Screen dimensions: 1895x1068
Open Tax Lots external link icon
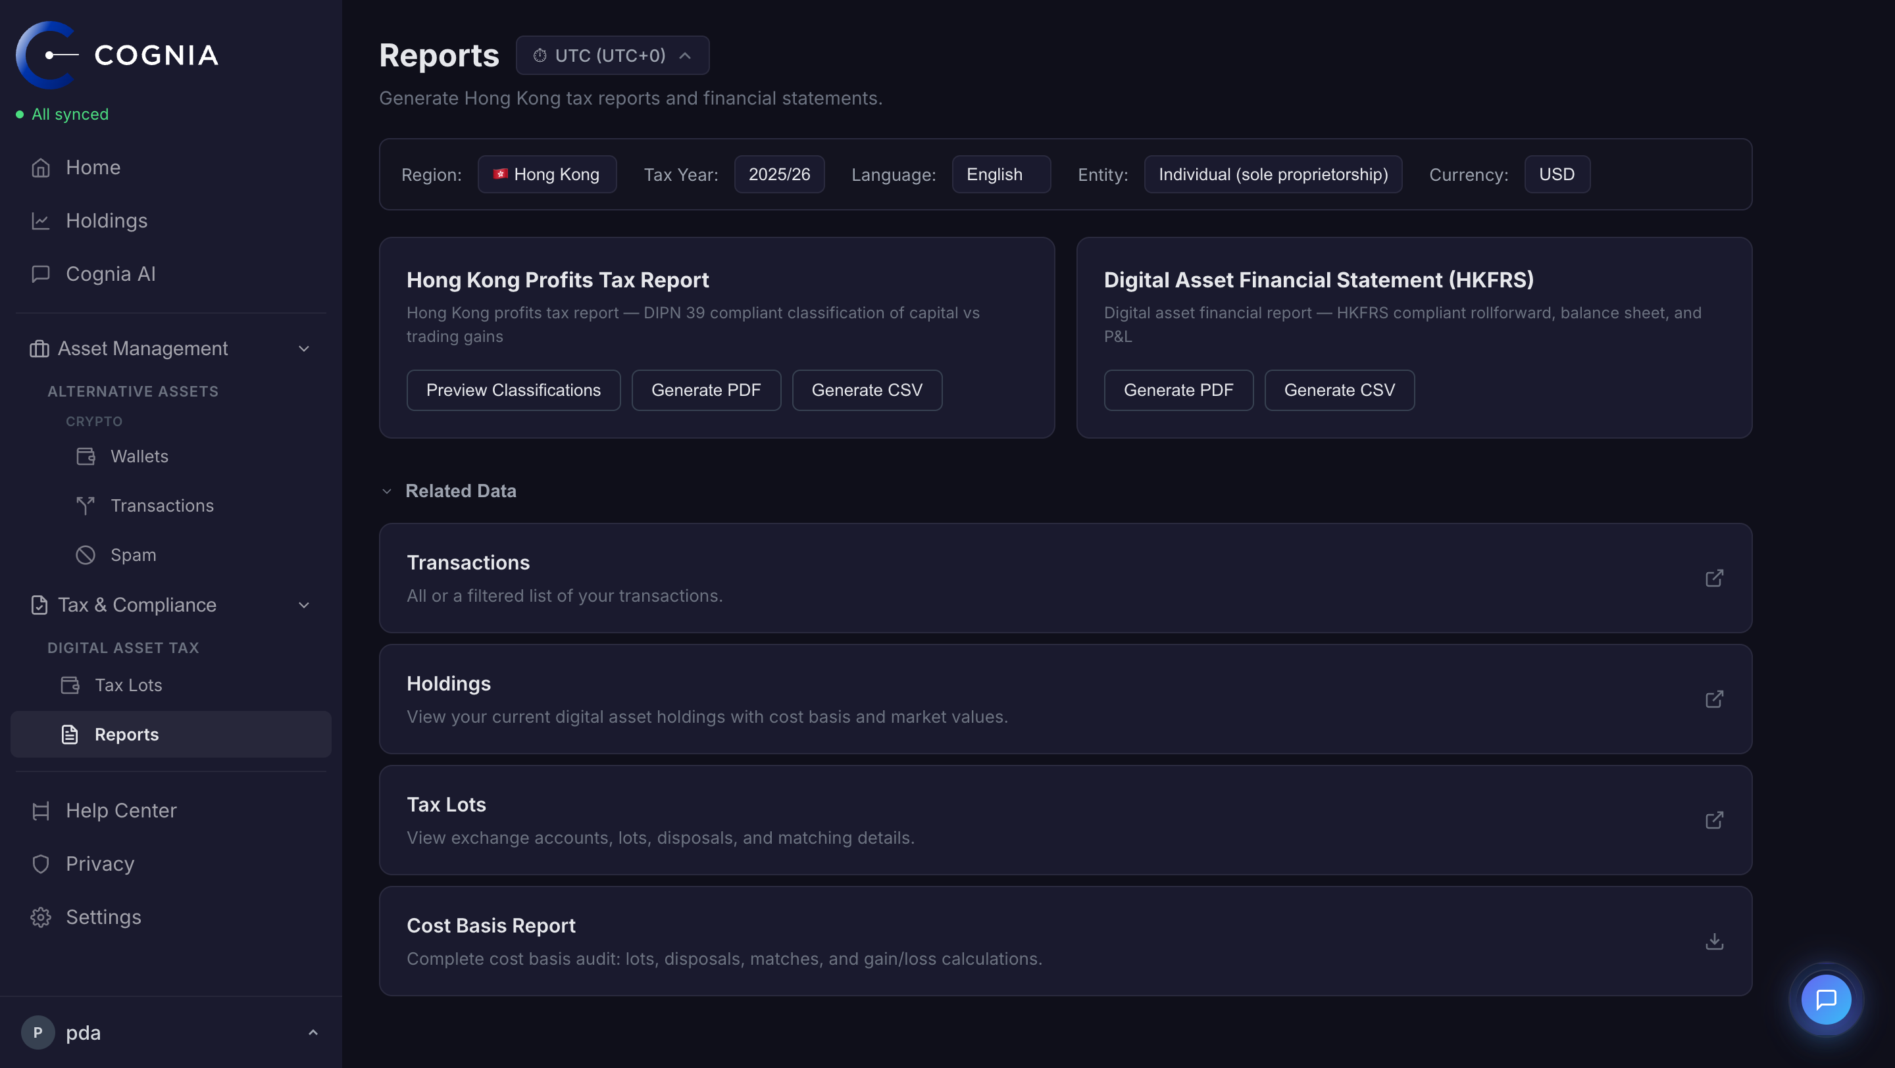pyautogui.click(x=1714, y=820)
